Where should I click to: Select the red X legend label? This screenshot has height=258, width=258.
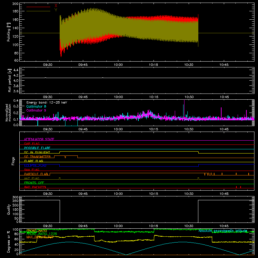[x=56, y=6]
